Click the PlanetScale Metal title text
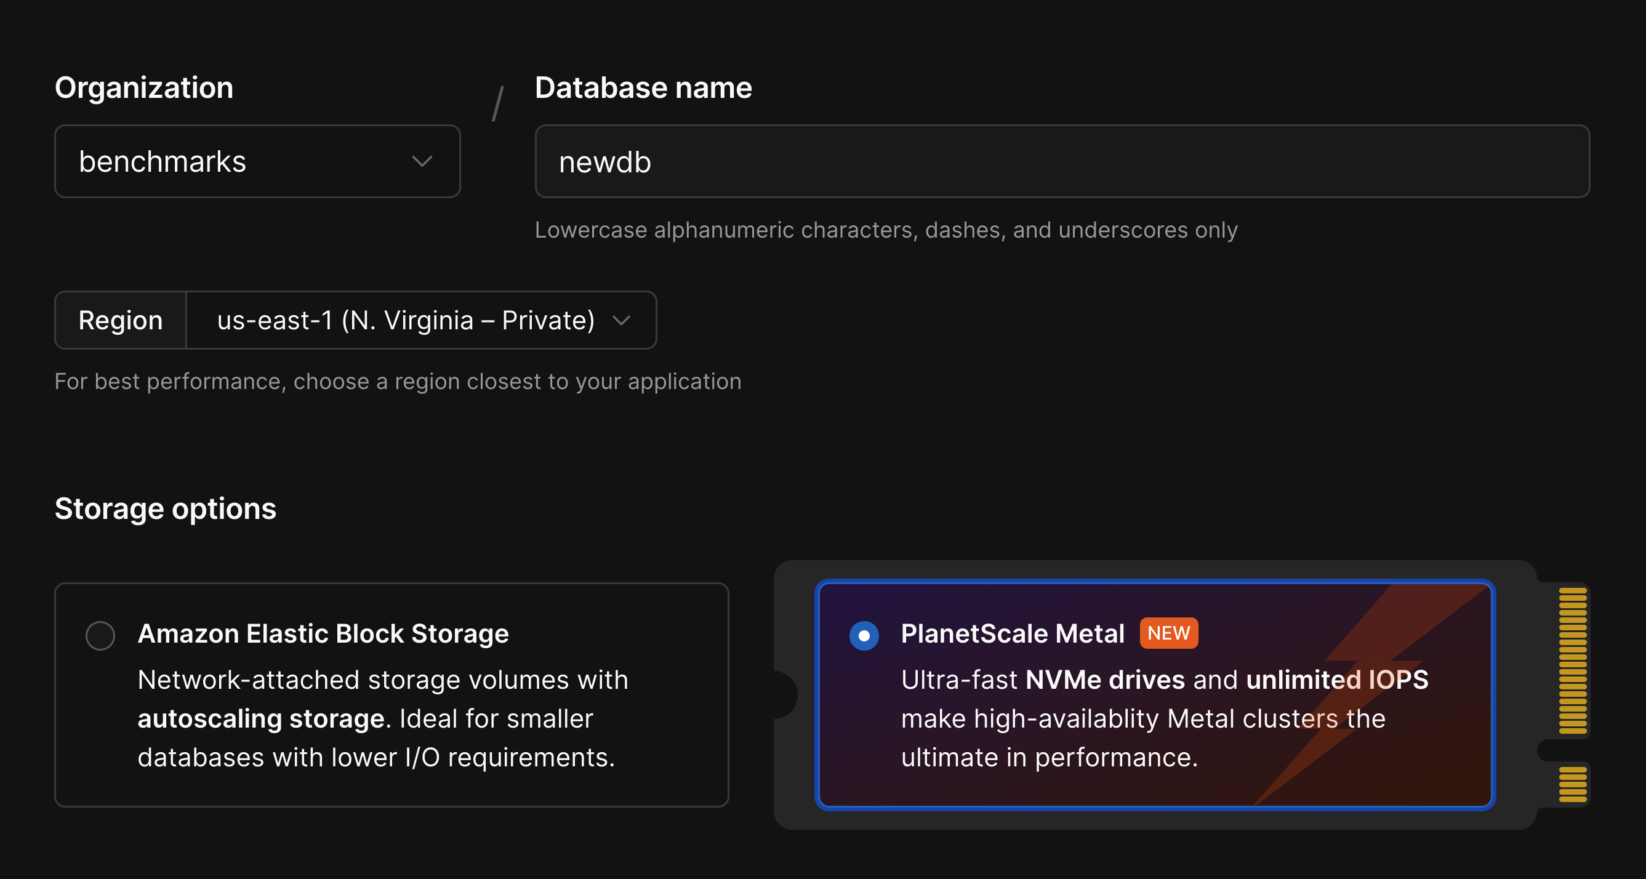1646x879 pixels. click(x=1012, y=633)
